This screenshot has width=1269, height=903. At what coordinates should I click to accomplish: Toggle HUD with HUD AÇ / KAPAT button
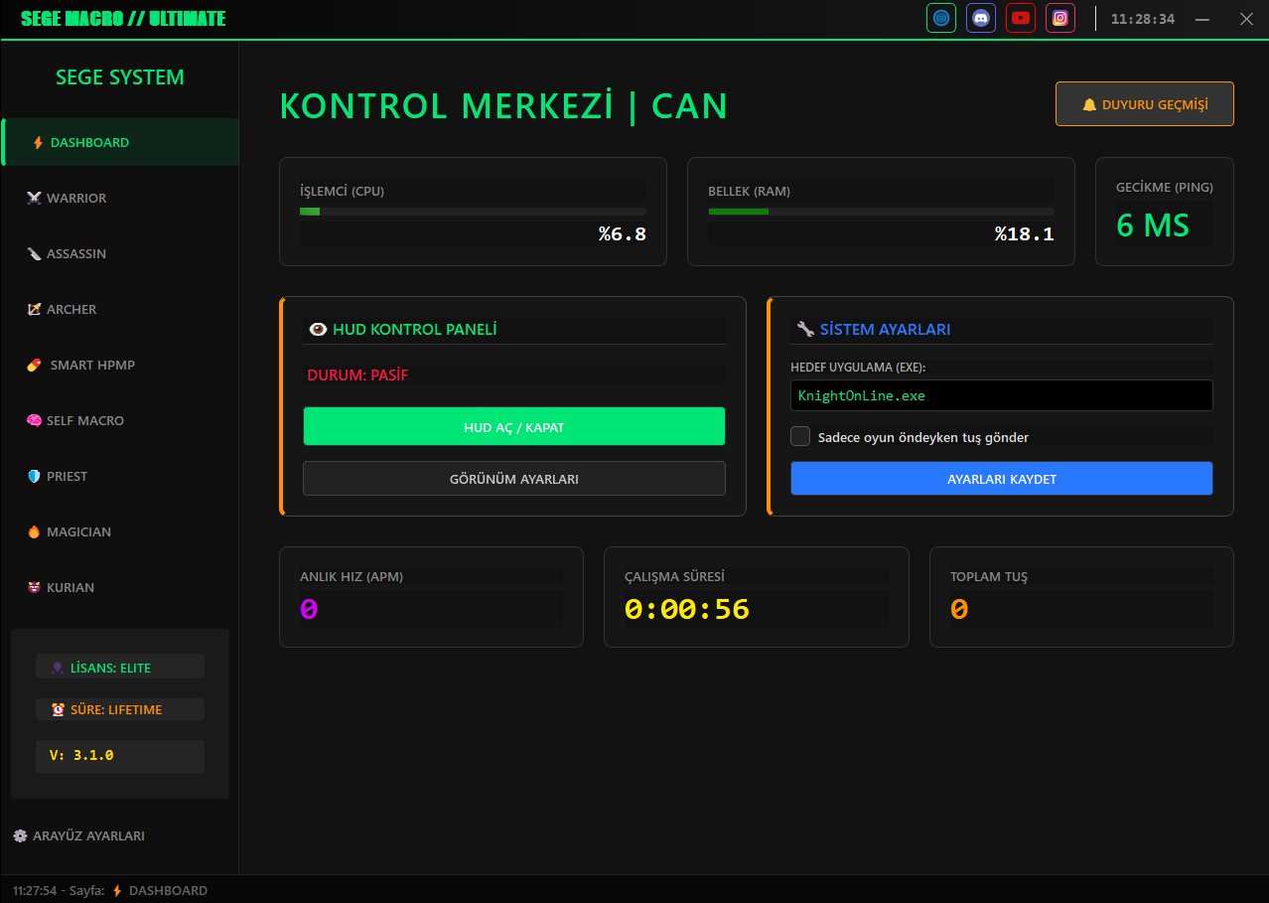(x=513, y=427)
